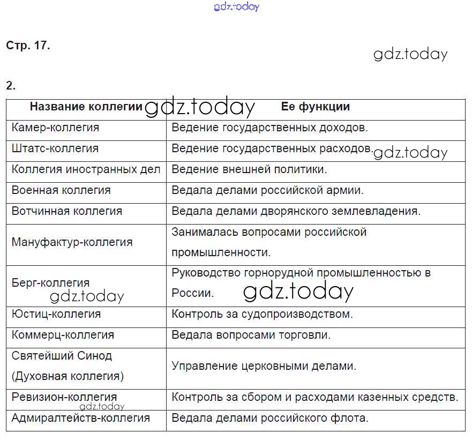Select the "Управление церковными делами." cell
The width and height of the screenshot is (472, 440).
click(264, 366)
